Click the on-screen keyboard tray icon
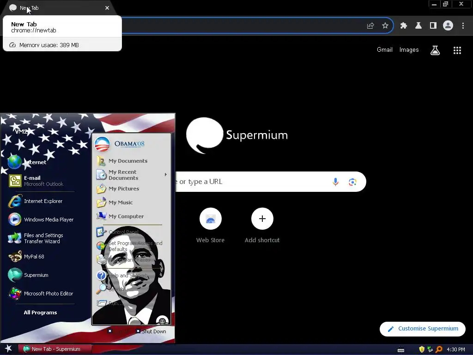This screenshot has width=473, height=355. pos(401,349)
